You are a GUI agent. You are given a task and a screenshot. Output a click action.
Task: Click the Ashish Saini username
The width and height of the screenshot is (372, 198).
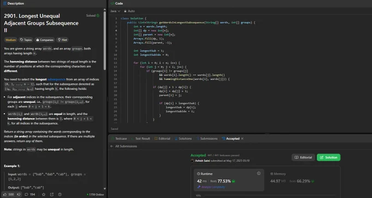[202, 161]
